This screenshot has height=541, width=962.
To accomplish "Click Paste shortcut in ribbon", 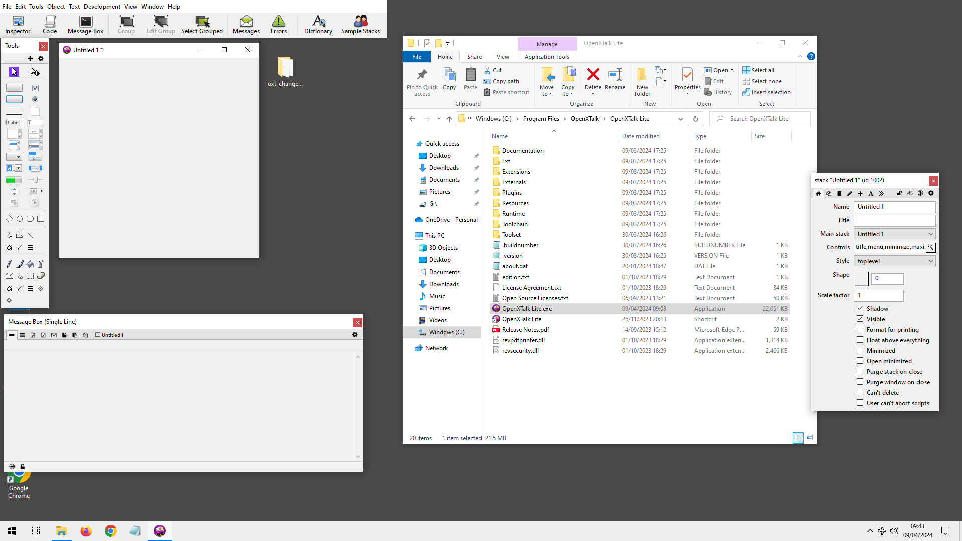I will coord(506,92).
